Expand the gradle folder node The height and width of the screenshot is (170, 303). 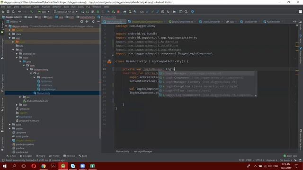(9, 128)
